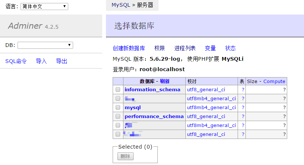Screen dimensions: 304x165
Task: Open the information_schema database
Action: [x=153, y=89]
